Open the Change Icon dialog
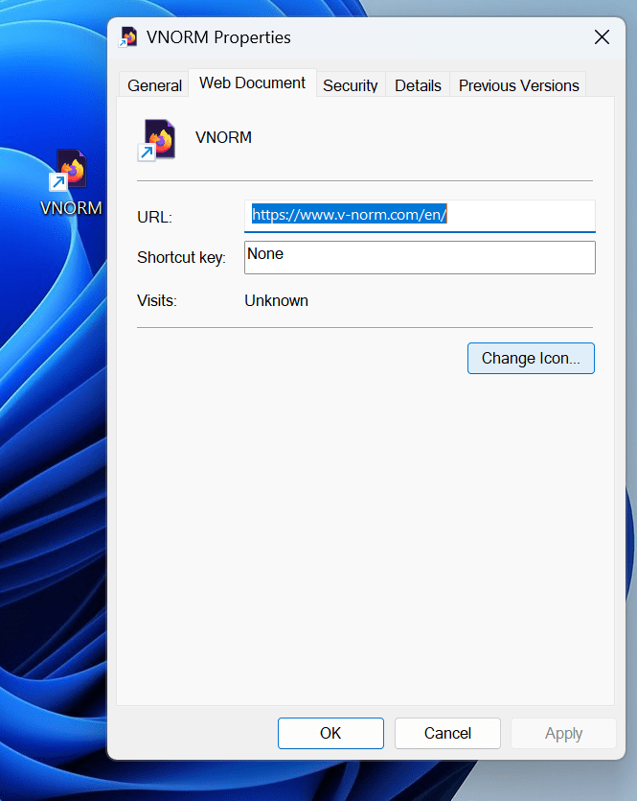 pos(531,358)
